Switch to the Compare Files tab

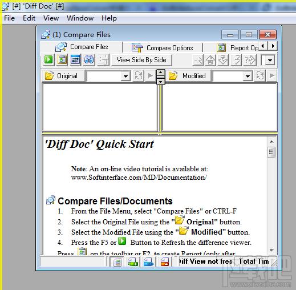tap(82, 47)
